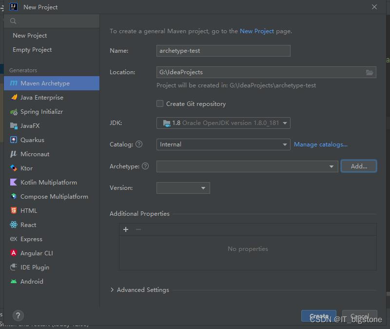Select the Spring Initializr generator label
390x329 pixels.
click(41, 112)
